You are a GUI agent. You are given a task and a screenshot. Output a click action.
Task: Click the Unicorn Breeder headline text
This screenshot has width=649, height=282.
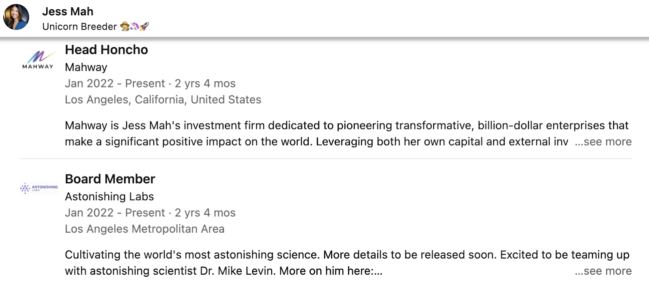pos(80,27)
